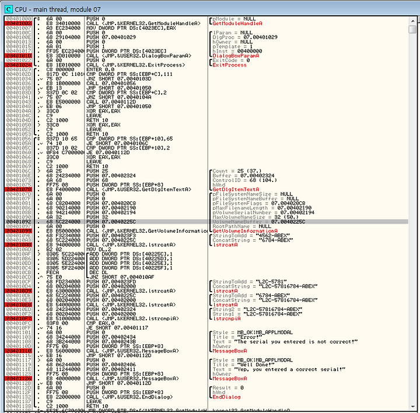Select breakpoint address 00401024
Viewport: 420px width, 413px height.
point(19,65)
